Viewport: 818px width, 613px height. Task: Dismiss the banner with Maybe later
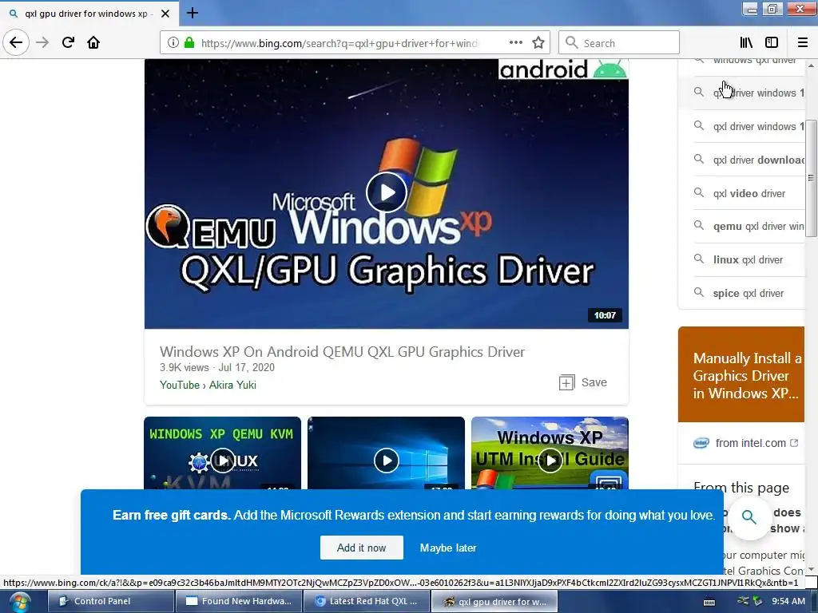[448, 548]
